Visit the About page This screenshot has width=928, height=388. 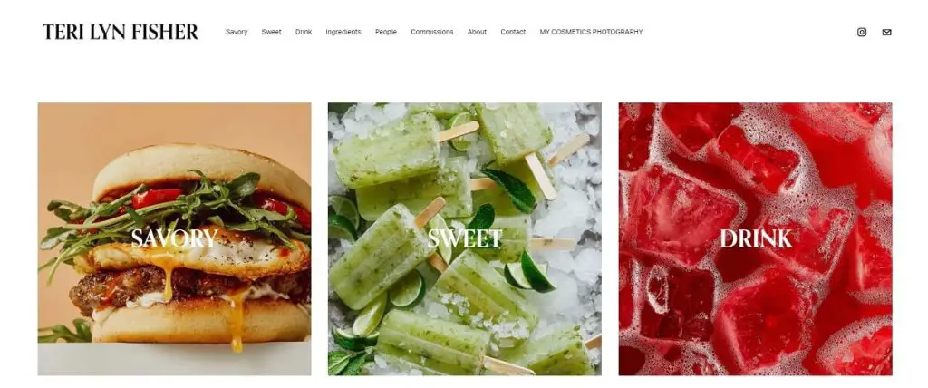(477, 32)
